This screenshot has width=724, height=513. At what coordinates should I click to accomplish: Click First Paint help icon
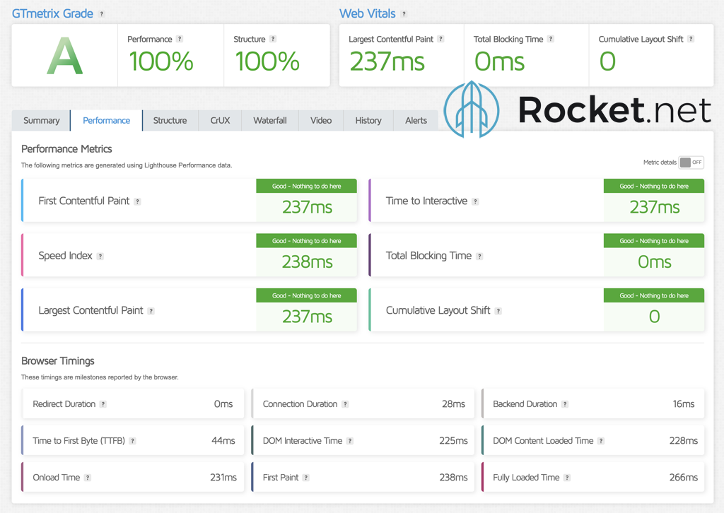click(x=305, y=478)
